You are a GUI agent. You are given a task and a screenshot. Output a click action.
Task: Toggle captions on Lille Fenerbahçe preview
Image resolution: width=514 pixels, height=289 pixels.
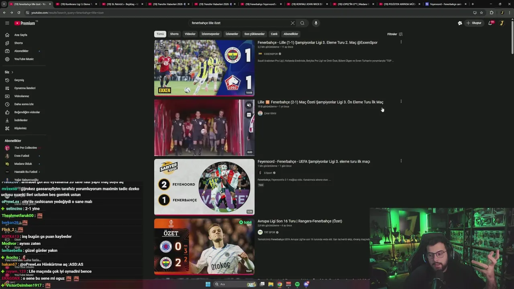(x=249, y=115)
